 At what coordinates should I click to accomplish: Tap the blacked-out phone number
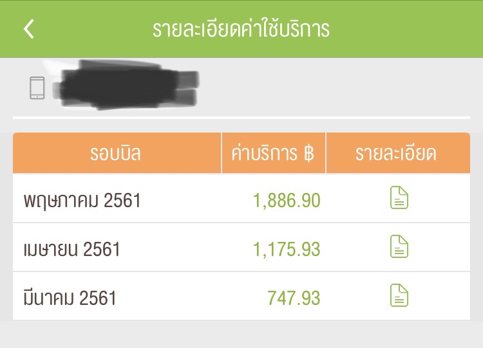tap(126, 85)
